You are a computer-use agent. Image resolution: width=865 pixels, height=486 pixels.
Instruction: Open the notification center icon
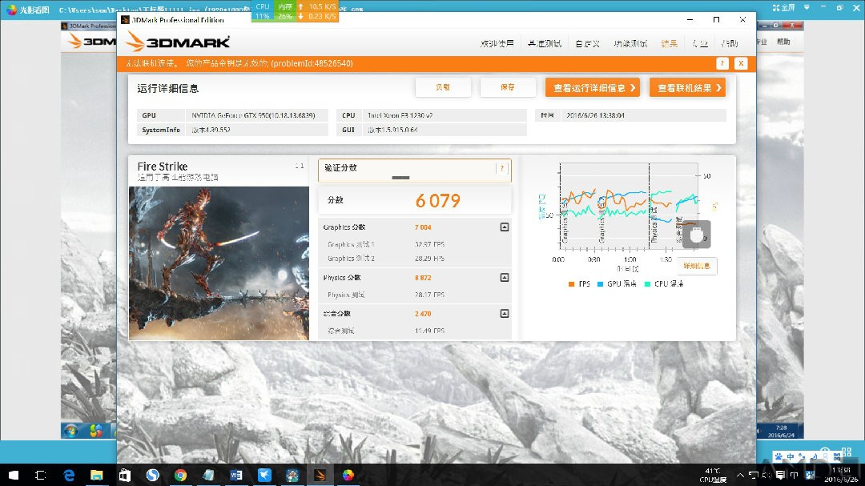pos(780,475)
